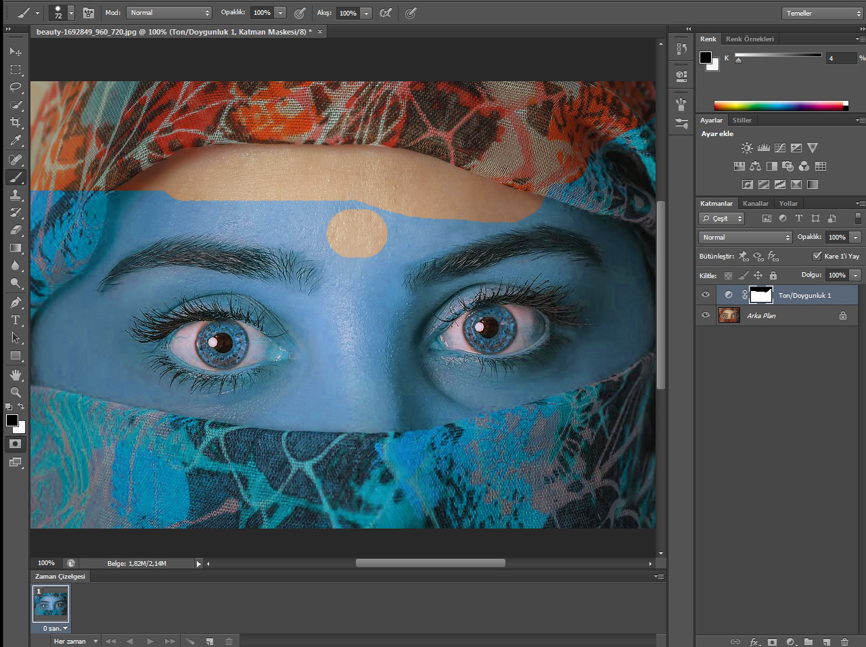Open the Temeller workspace dropdown

pos(822,14)
